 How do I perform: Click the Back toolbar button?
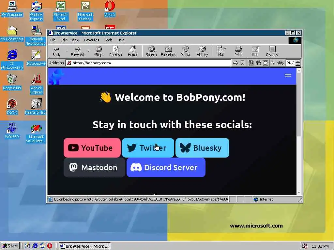pyautogui.click(x=56, y=51)
